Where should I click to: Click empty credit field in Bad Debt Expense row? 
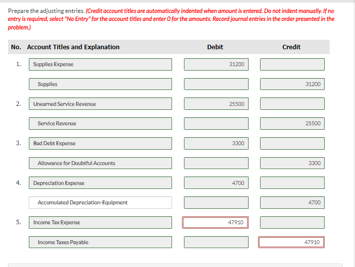[x=292, y=143]
